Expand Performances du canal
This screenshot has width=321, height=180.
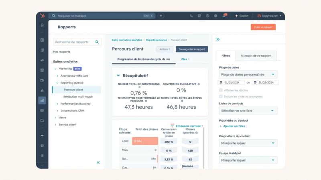[57, 104]
